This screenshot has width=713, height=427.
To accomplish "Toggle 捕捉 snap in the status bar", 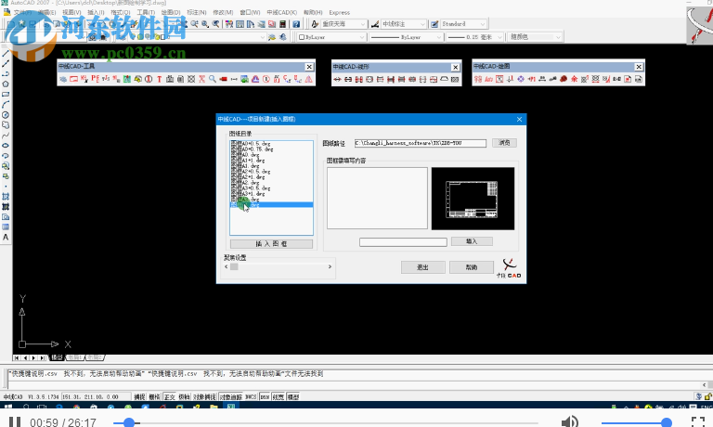I will pyautogui.click(x=139, y=396).
